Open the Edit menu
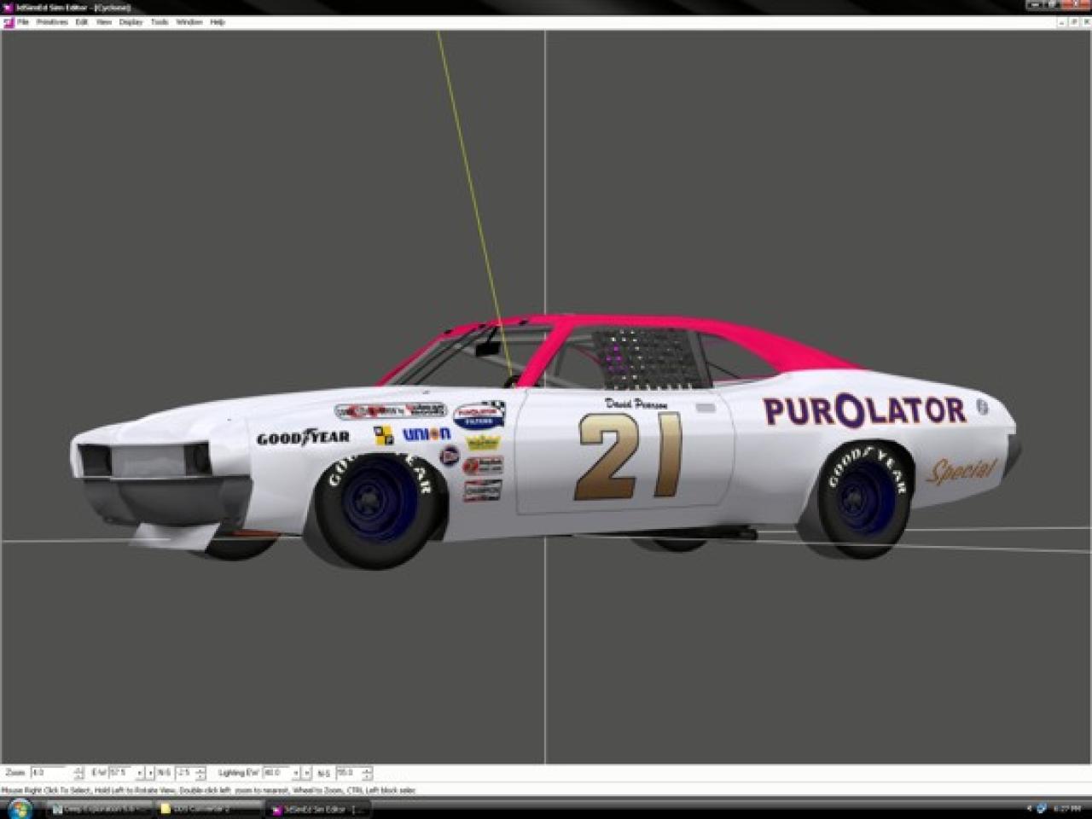The height and width of the screenshot is (819, 1092). pos(82,22)
